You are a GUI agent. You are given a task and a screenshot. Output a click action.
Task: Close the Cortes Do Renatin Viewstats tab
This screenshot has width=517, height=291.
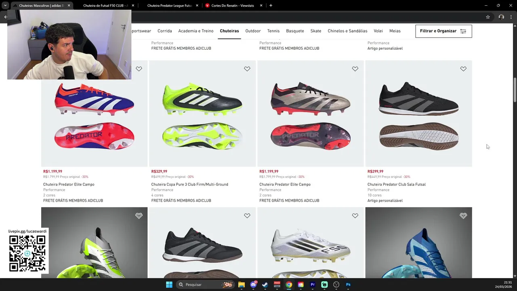pos(261,6)
